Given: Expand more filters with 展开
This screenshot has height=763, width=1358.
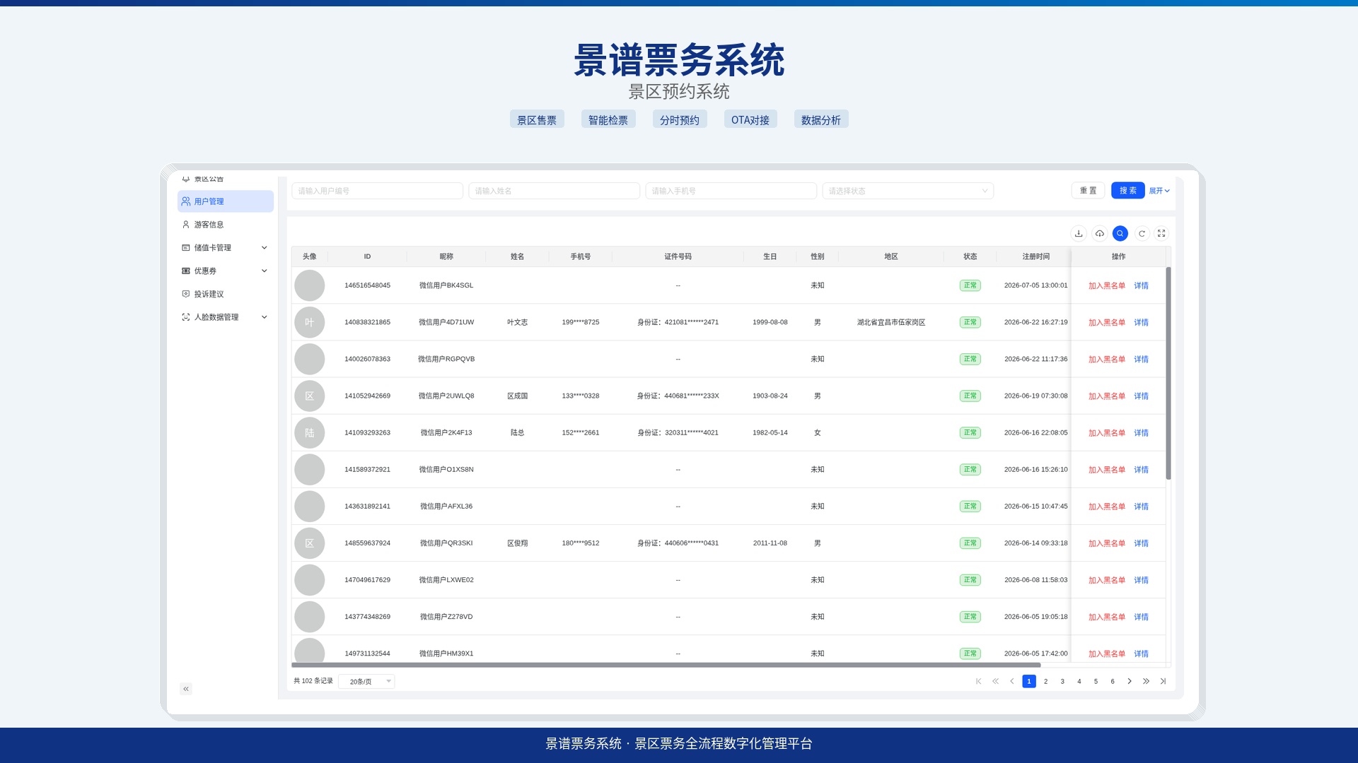Looking at the screenshot, I should (1159, 191).
